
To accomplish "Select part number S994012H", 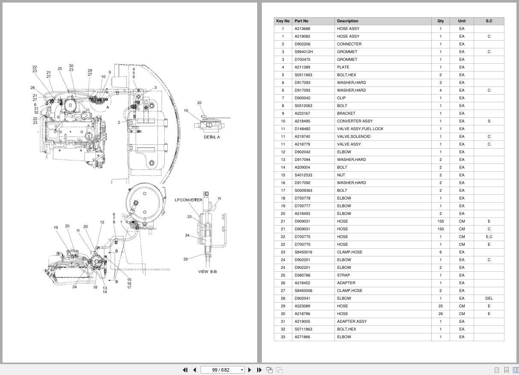I will tap(304, 52).
